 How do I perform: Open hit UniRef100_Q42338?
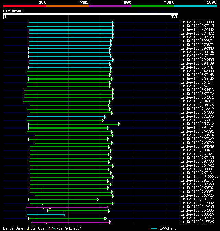pos(197,71)
